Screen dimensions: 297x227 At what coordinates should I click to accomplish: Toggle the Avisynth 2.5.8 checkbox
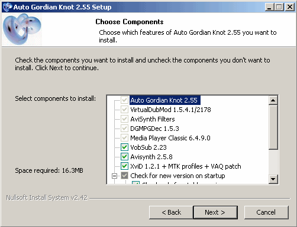pos(124,157)
